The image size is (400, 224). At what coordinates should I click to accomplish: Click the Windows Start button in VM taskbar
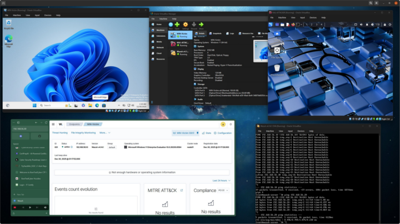click(x=34, y=106)
